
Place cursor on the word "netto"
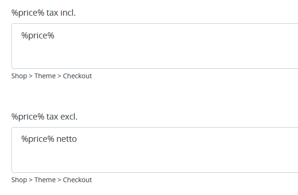point(67,139)
